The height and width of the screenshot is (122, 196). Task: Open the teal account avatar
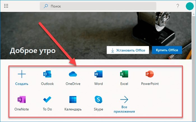tap(190, 6)
